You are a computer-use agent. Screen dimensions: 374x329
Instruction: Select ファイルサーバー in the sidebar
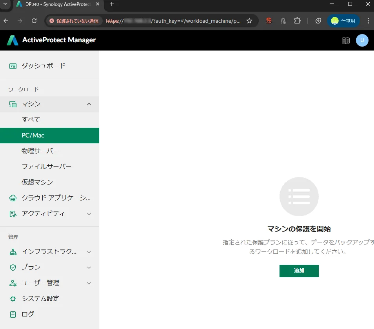(49, 166)
